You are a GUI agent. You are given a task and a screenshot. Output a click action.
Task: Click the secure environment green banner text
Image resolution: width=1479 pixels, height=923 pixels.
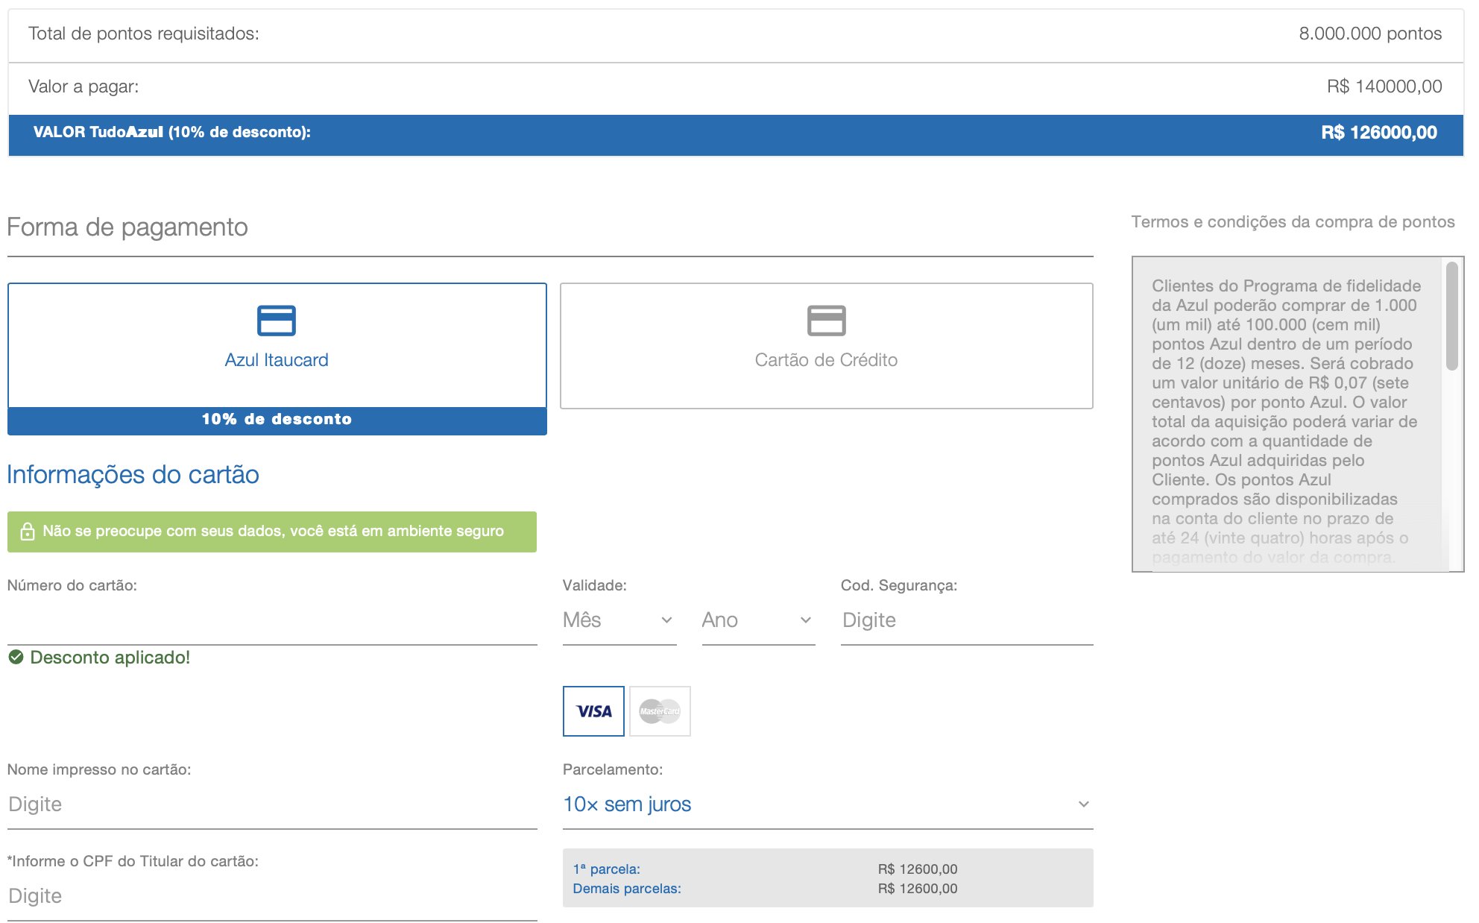(x=273, y=531)
